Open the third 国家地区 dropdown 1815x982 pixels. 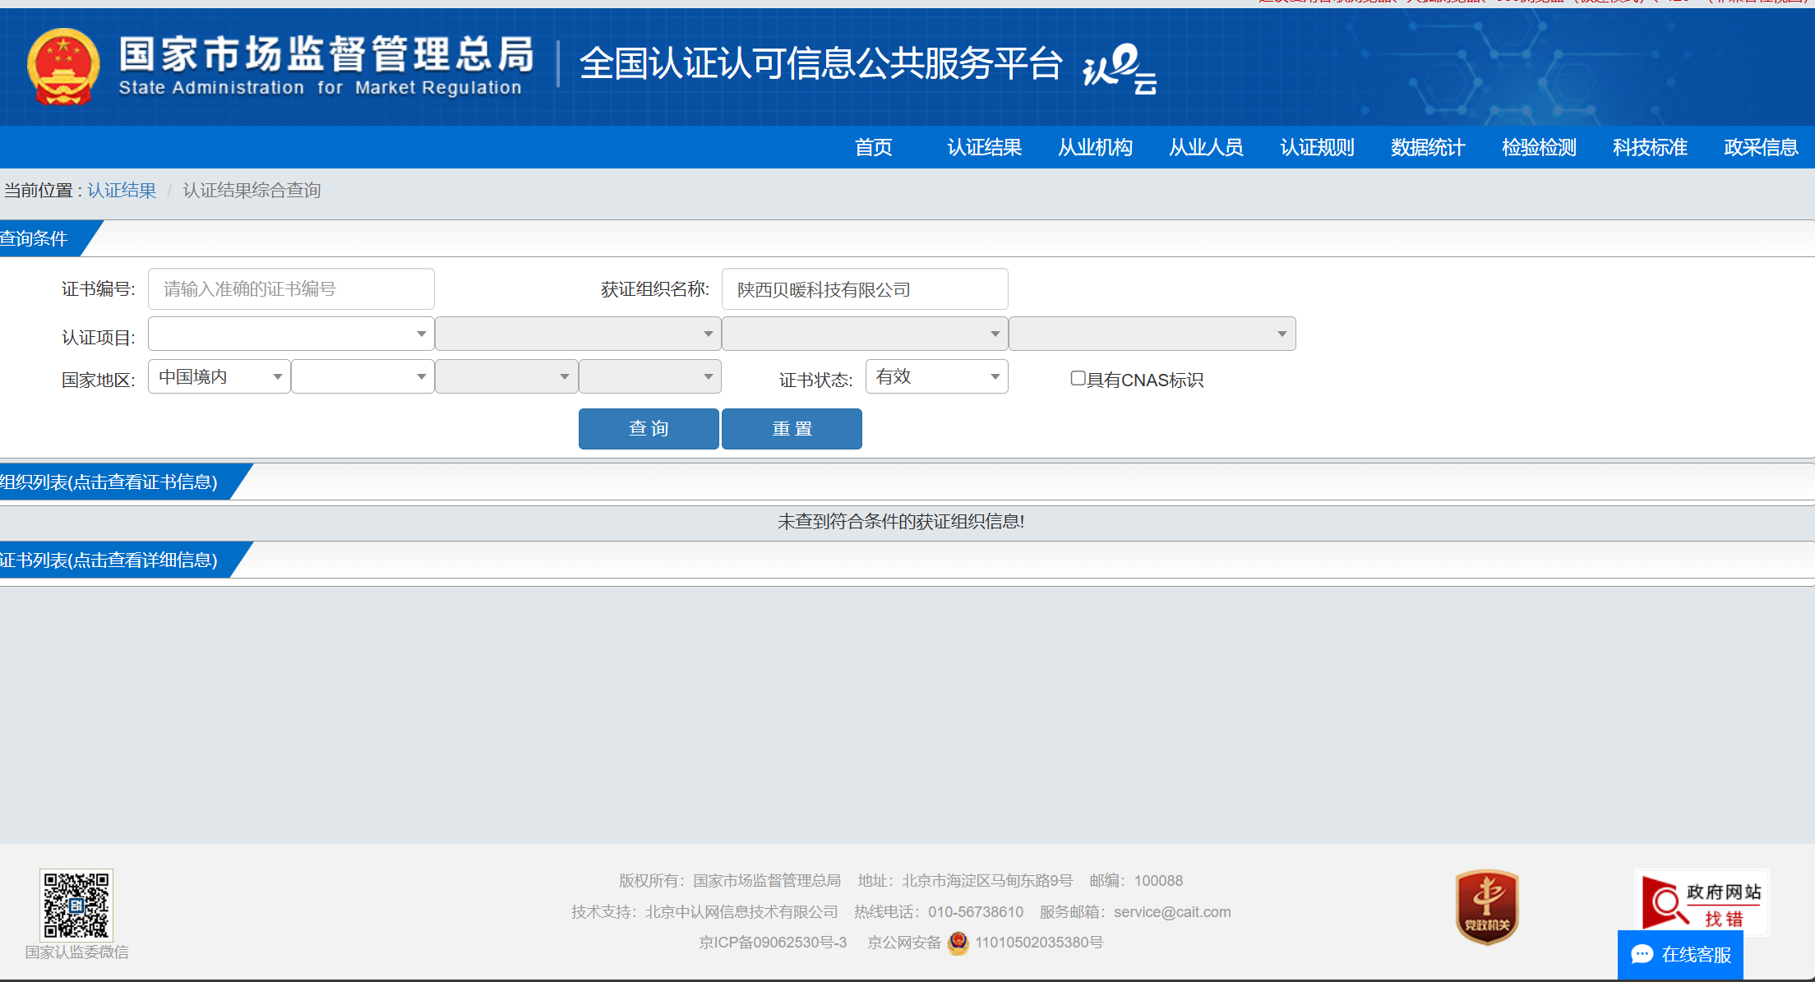click(506, 376)
